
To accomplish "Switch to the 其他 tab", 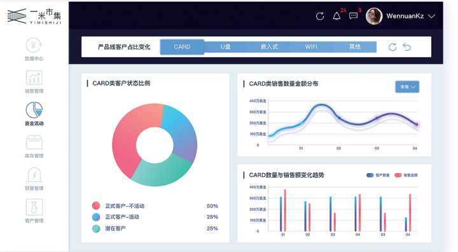I will 354,47.
